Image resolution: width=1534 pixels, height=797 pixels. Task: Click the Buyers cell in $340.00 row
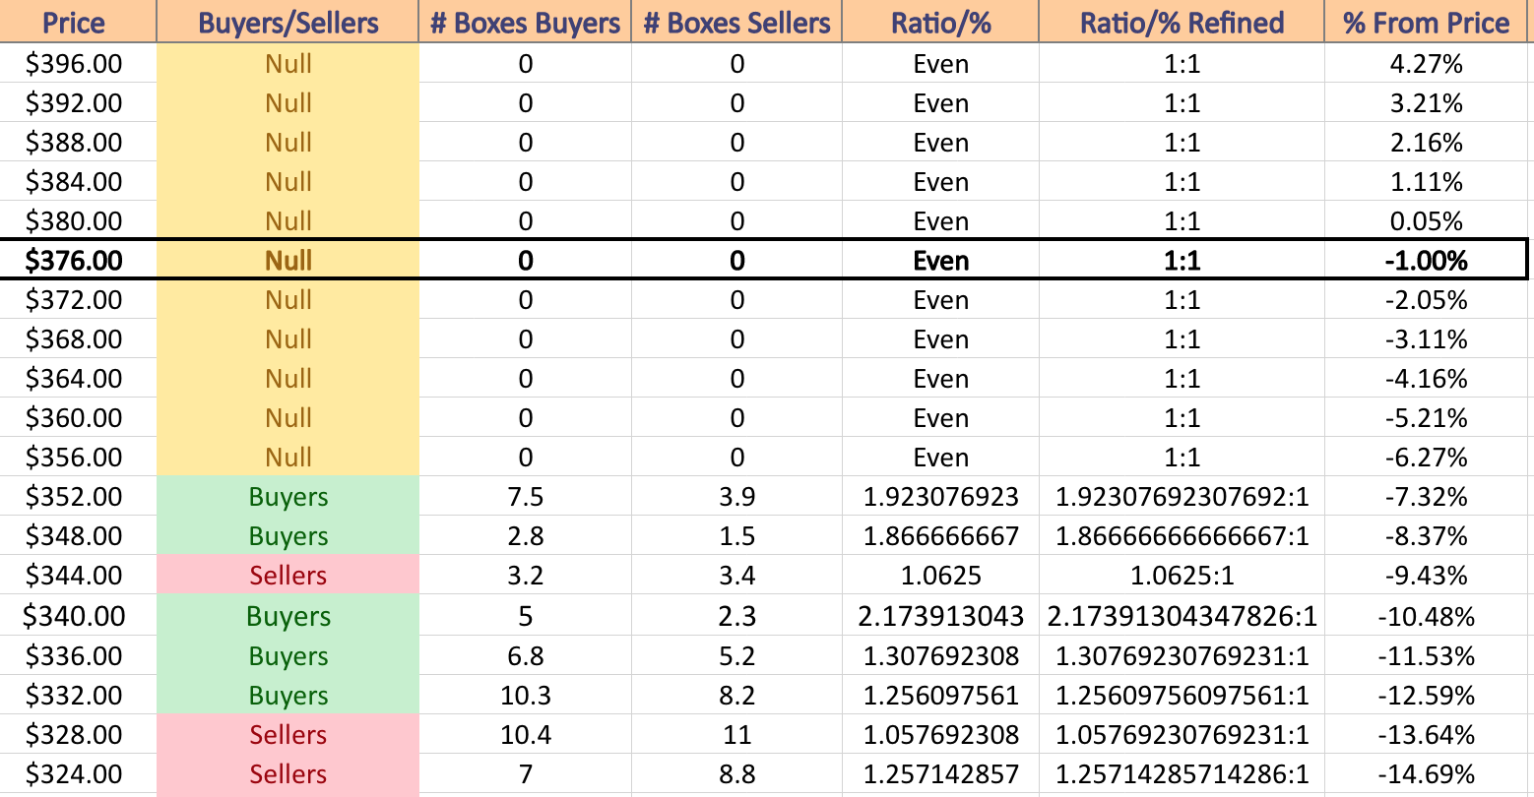tap(288, 617)
